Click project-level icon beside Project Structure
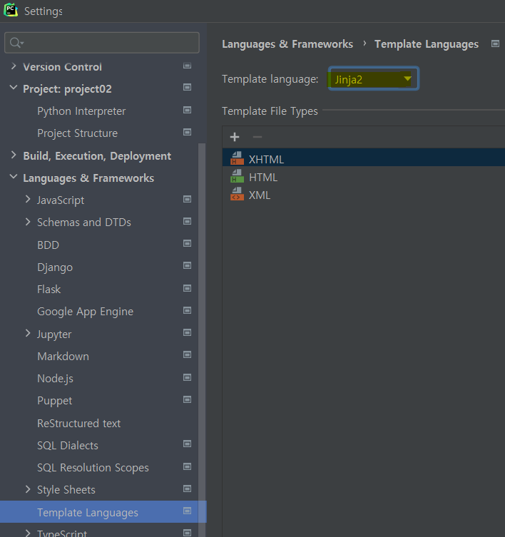Screen dimensions: 505x537 pyautogui.click(x=187, y=132)
